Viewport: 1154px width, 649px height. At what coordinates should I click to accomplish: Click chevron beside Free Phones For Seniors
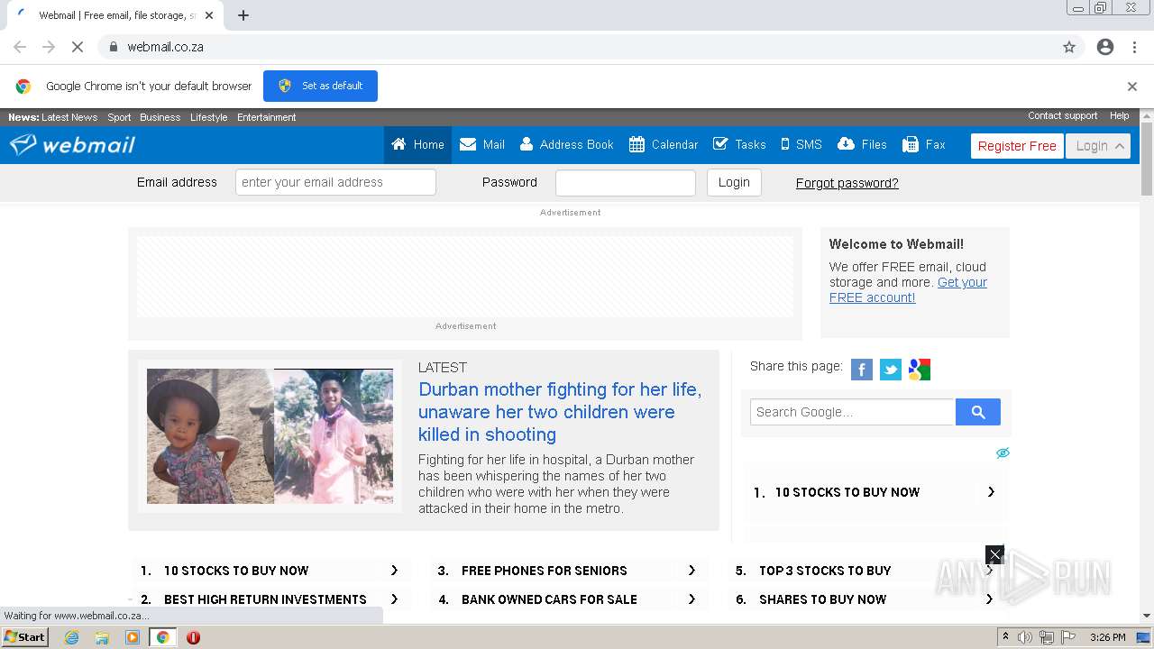691,571
